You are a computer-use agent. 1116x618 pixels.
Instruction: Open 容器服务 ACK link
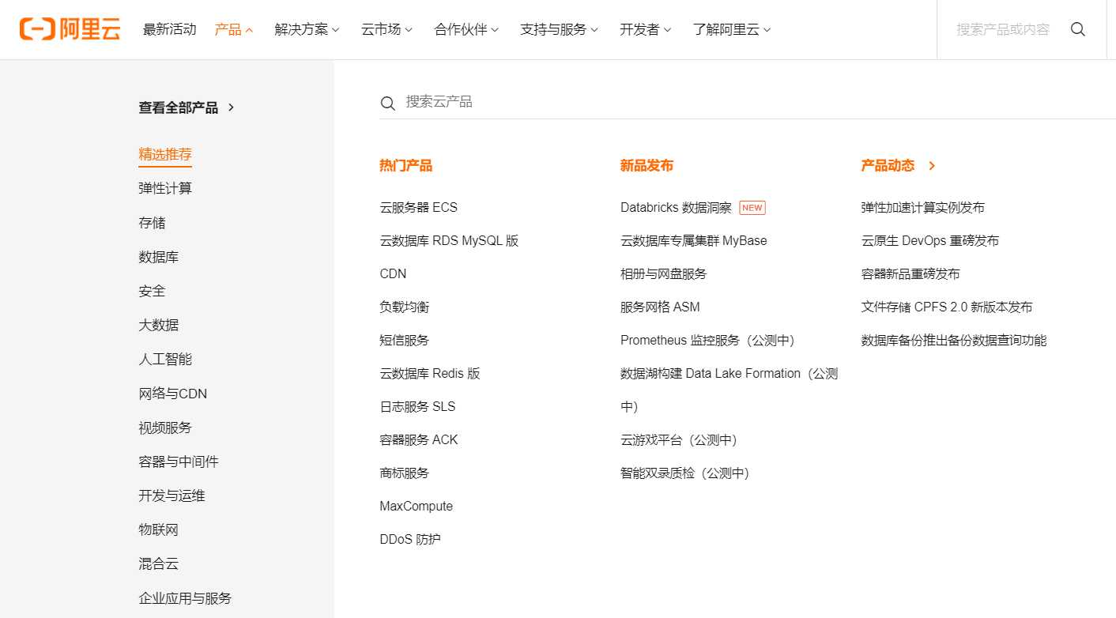point(419,440)
